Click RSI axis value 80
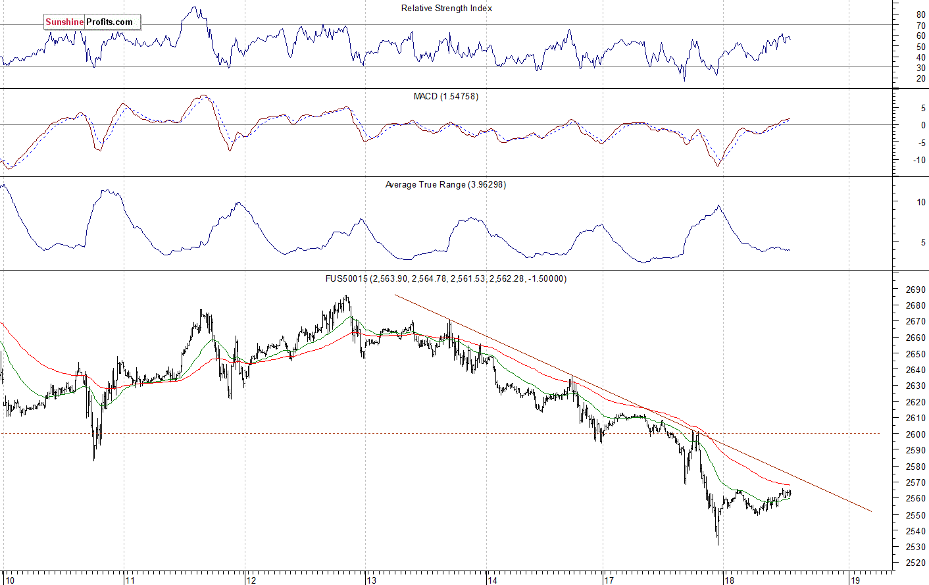Screen dimensions: 929x585 [x=920, y=15]
